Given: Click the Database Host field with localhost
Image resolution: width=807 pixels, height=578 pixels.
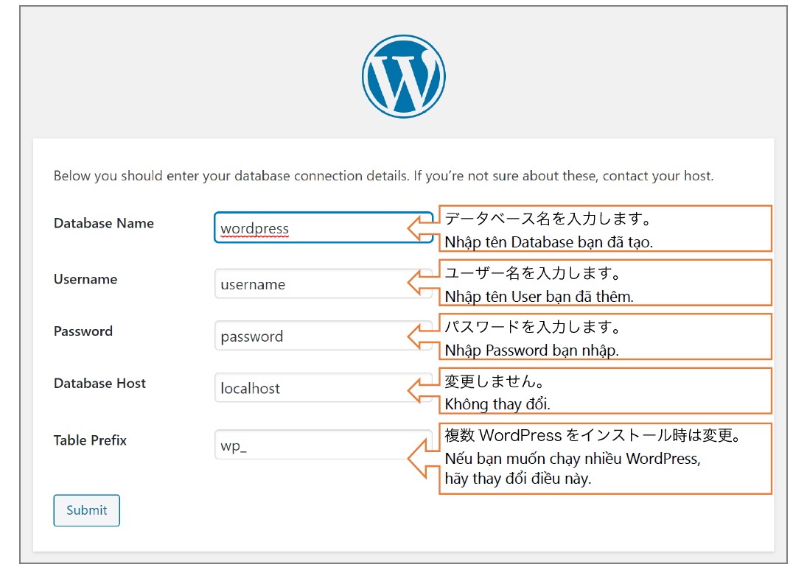Looking at the screenshot, I should pyautogui.click(x=324, y=387).
